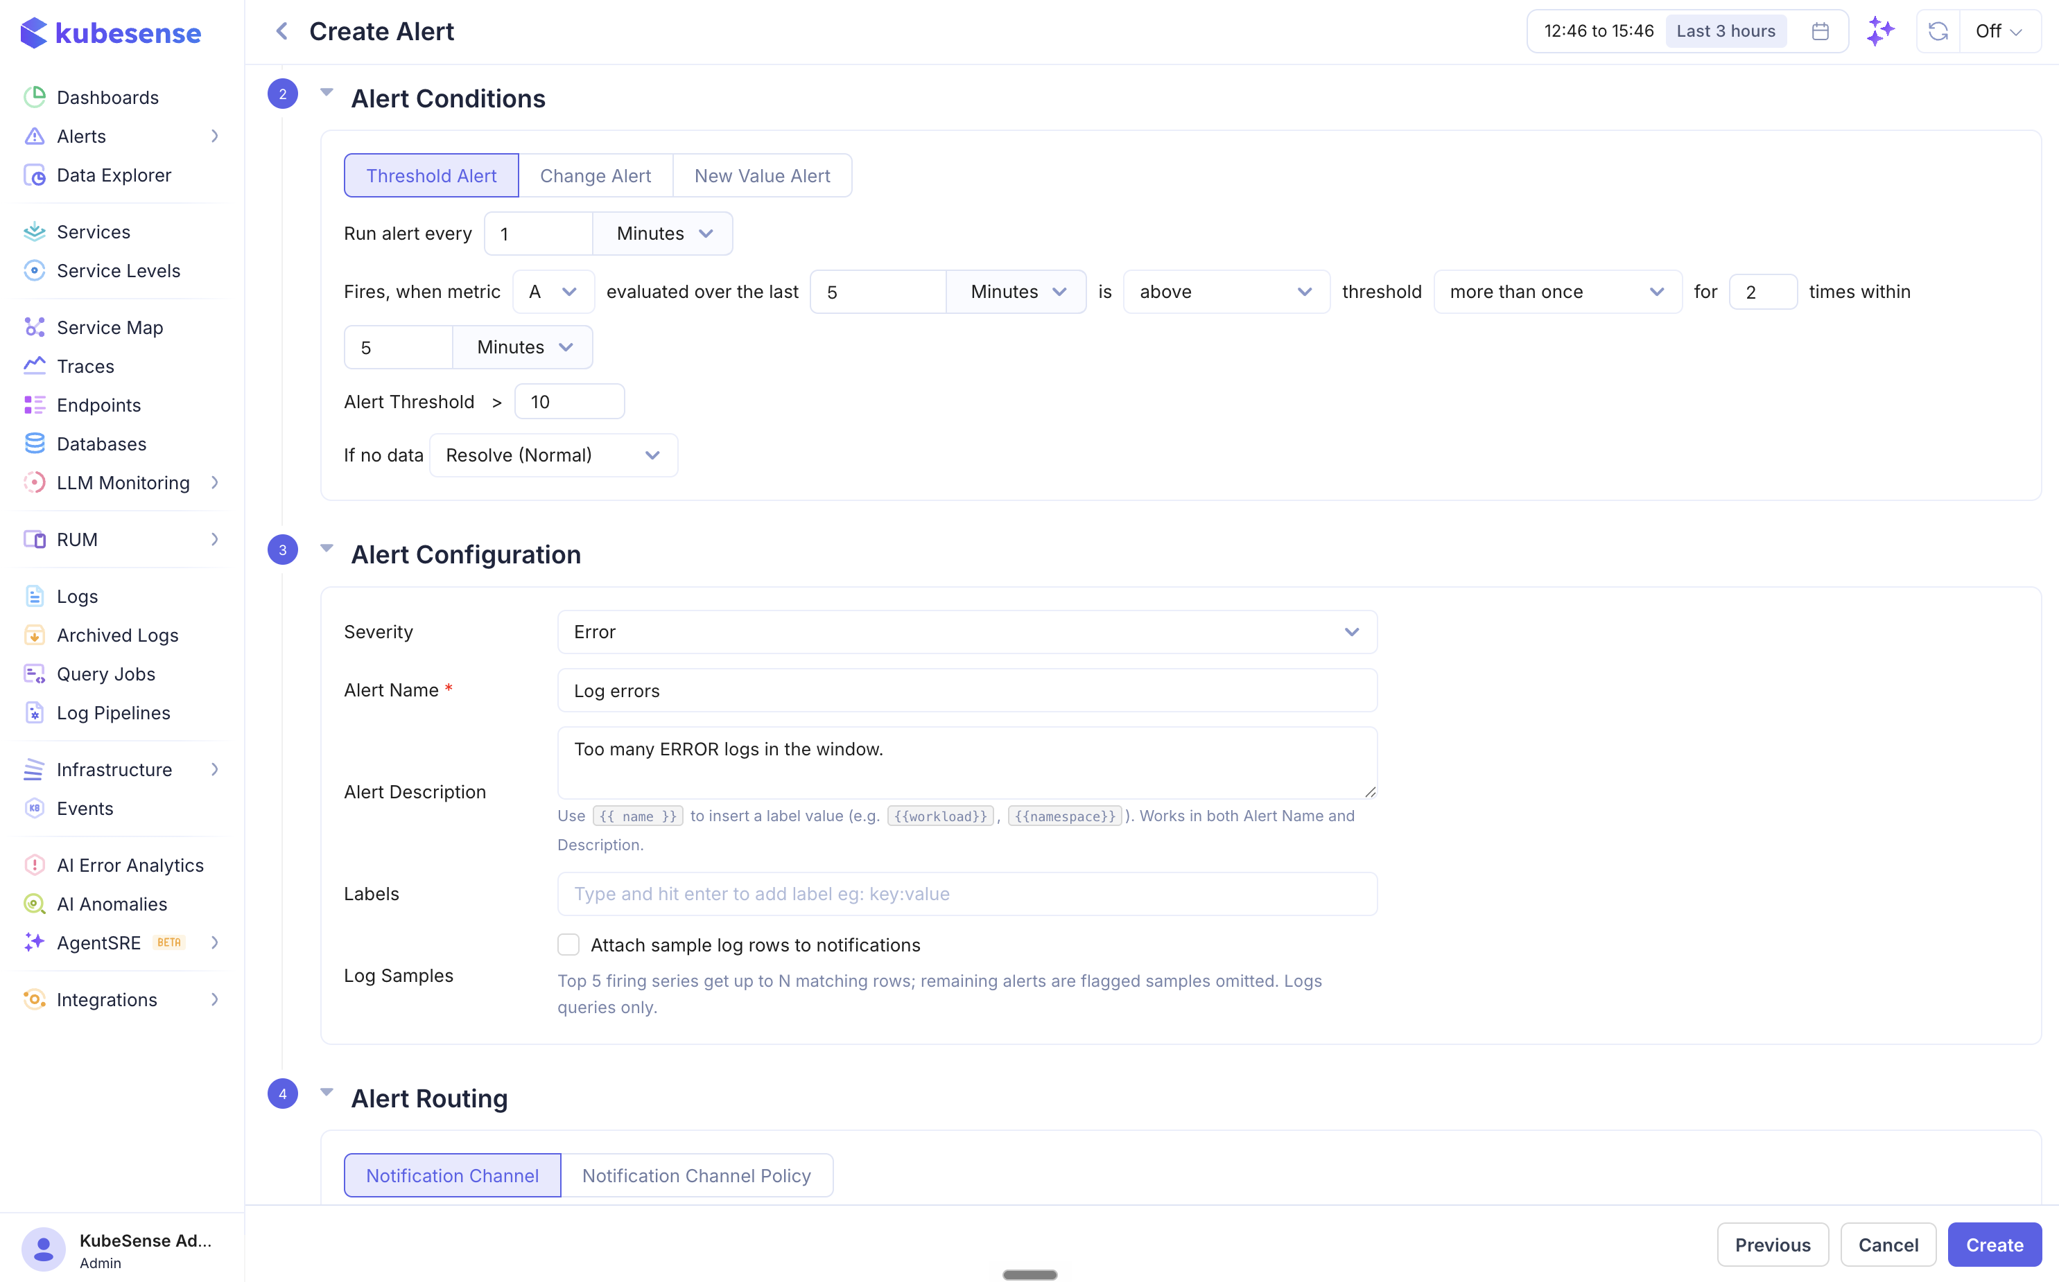The height and width of the screenshot is (1282, 2059).
Task: Open Query Jobs icon
Action: (x=35, y=674)
